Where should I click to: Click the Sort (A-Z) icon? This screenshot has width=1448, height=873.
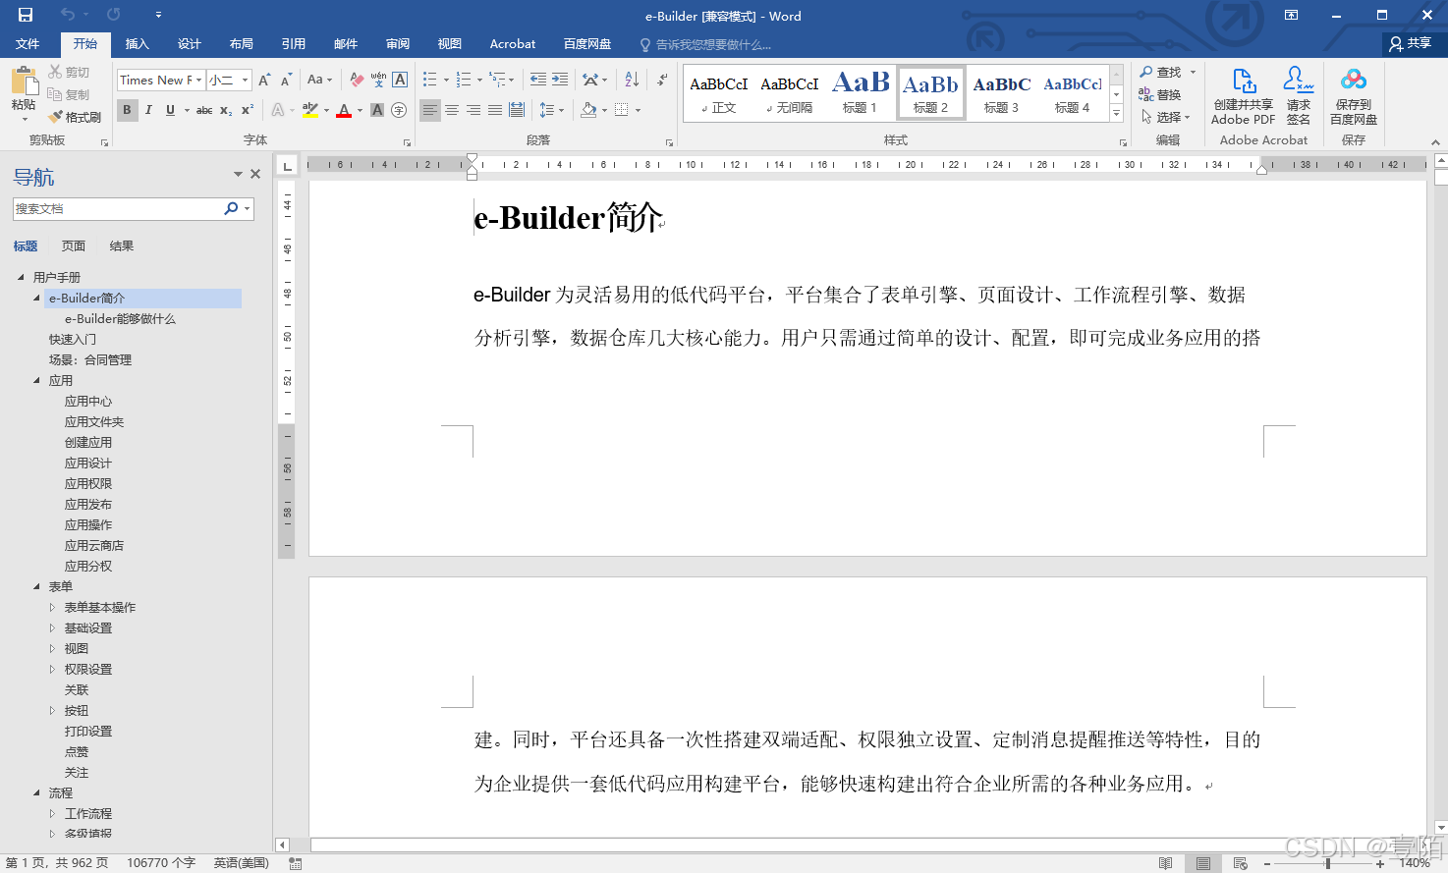pyautogui.click(x=632, y=80)
